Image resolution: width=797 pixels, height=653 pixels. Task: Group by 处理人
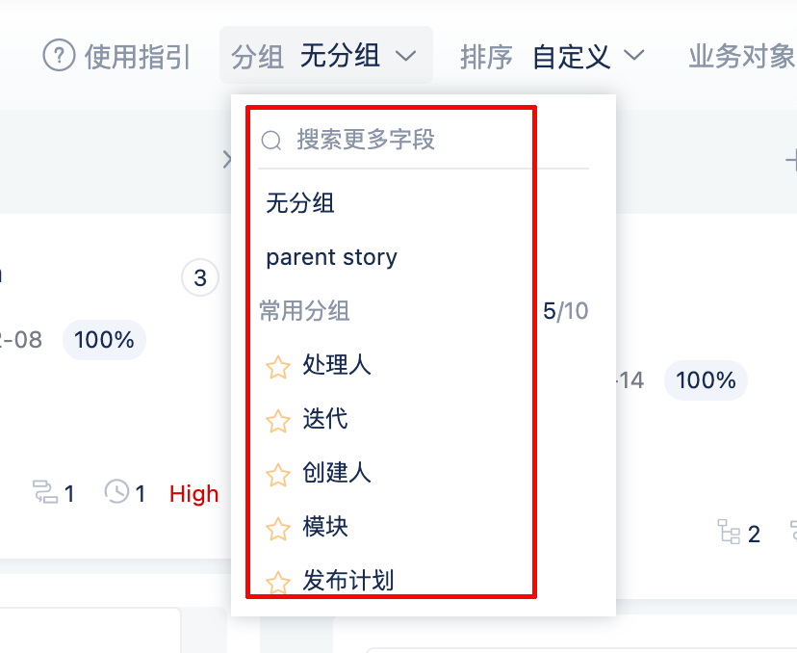pos(337,365)
